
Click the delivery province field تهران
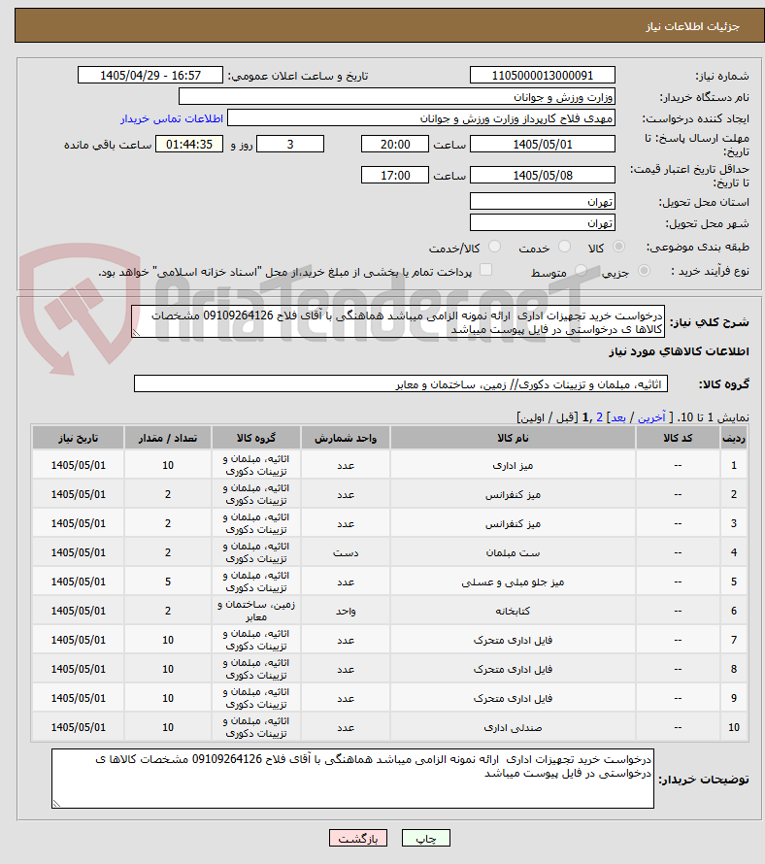click(543, 201)
